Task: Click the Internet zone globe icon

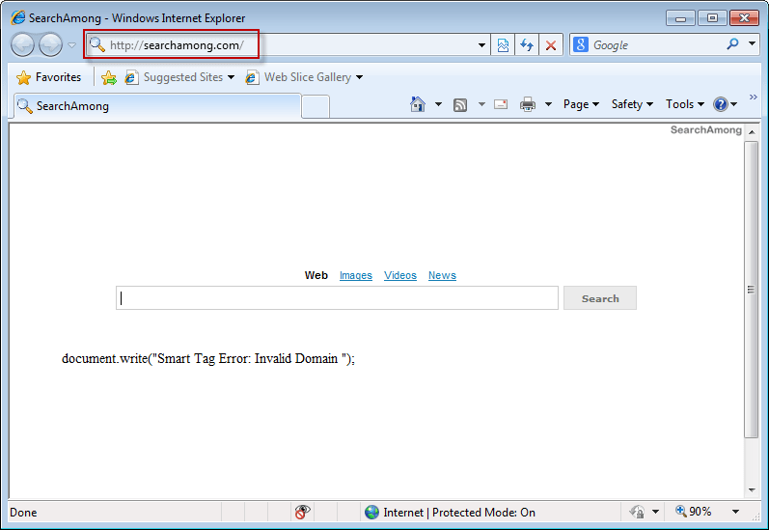Action: [371, 513]
